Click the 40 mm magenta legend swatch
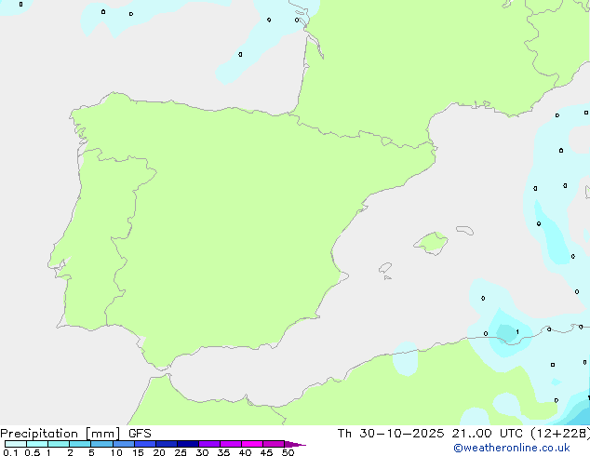The image size is (590, 456). coord(252,444)
